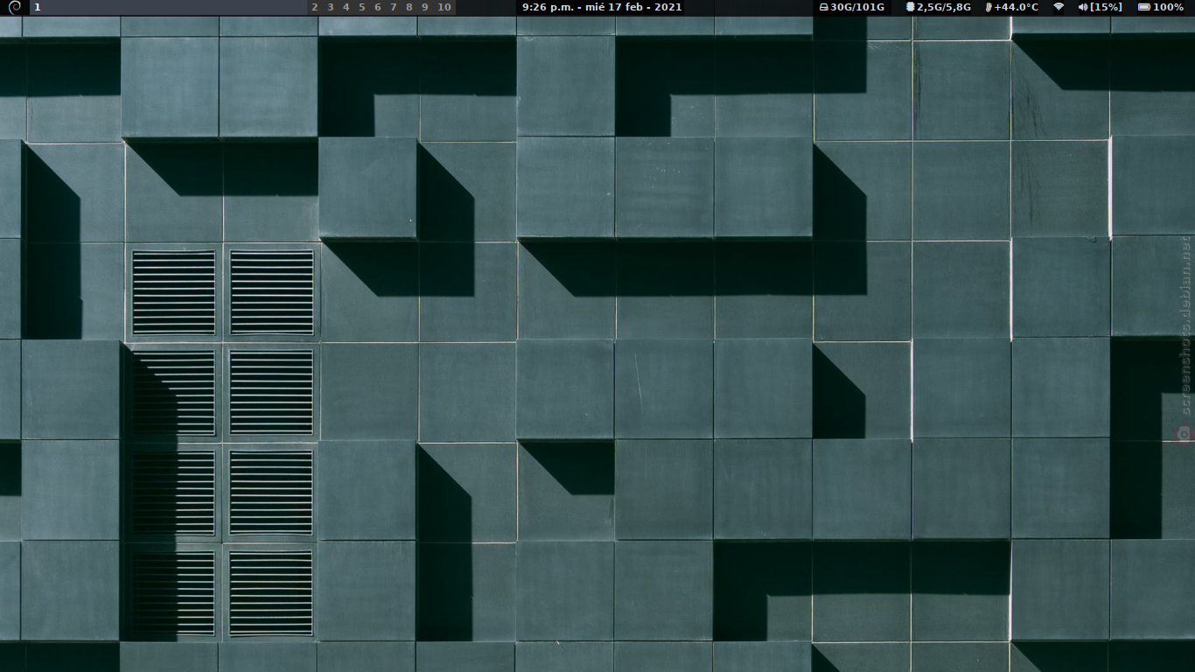Click RAM usage text 2,5G/5,8G

944,7
